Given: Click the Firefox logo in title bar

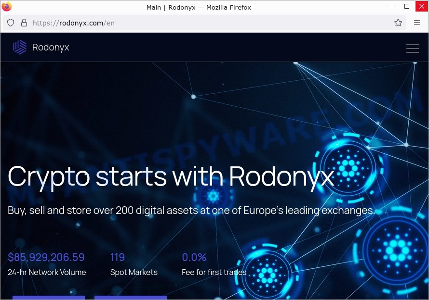Looking at the screenshot, I should click(x=7, y=7).
